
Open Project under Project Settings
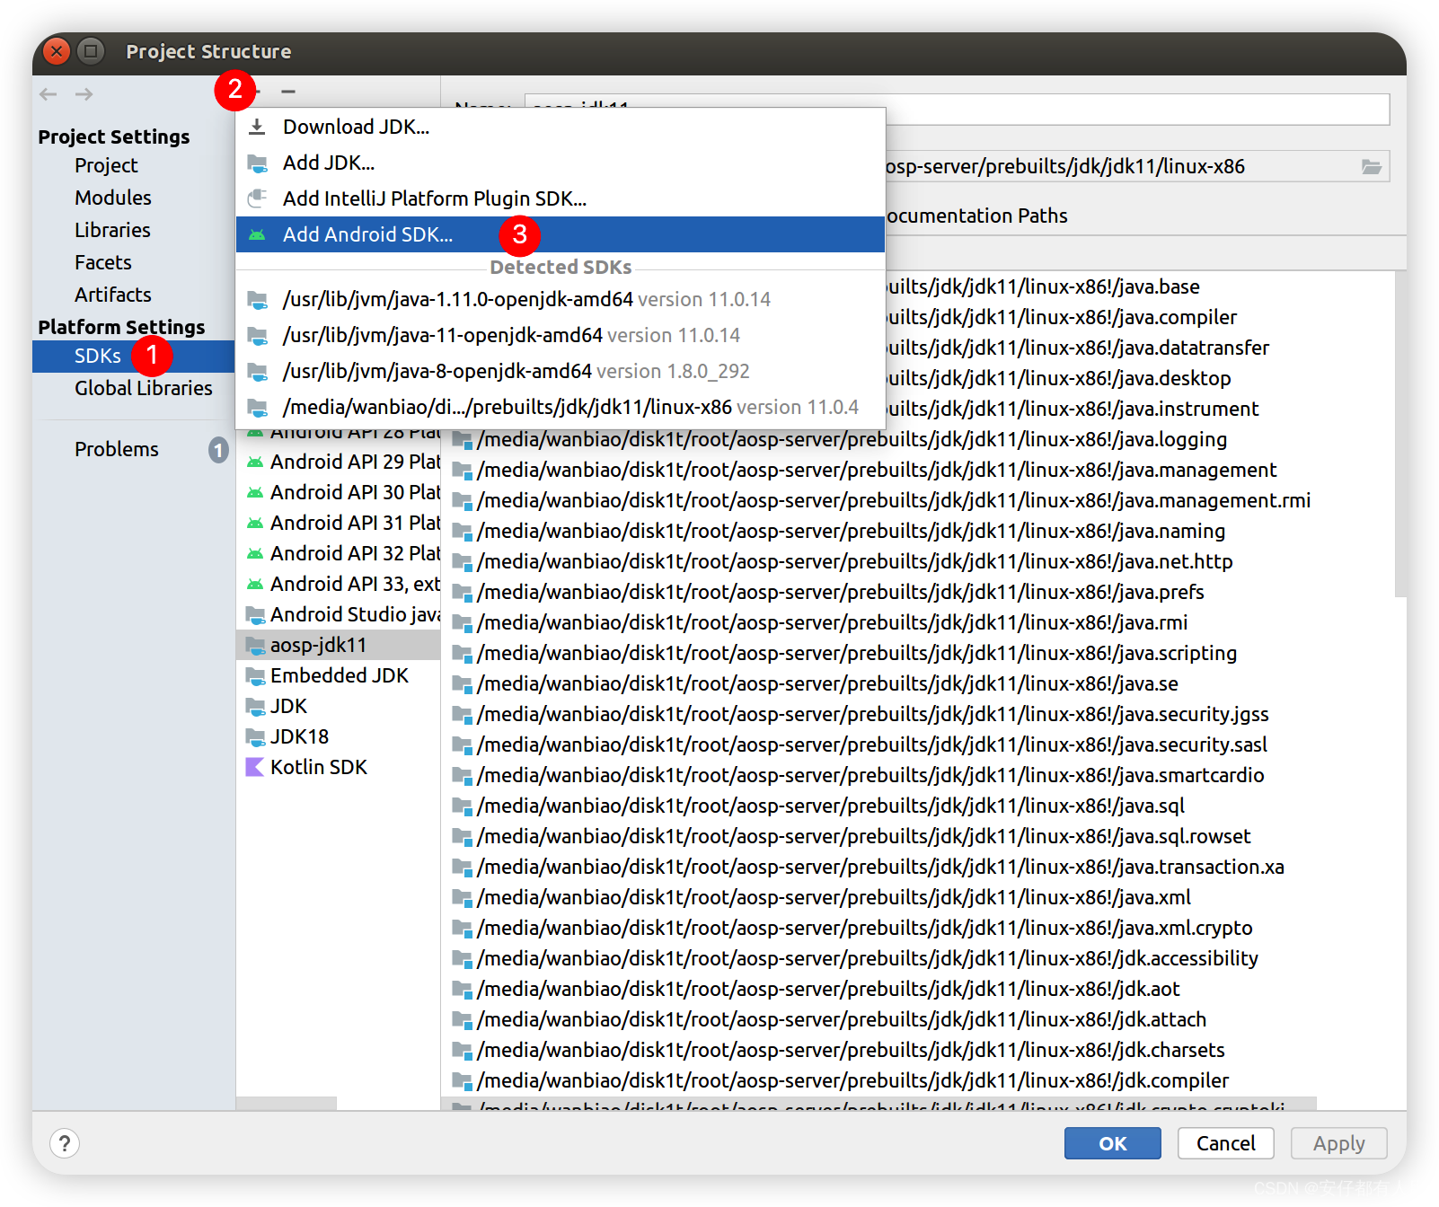click(x=106, y=165)
